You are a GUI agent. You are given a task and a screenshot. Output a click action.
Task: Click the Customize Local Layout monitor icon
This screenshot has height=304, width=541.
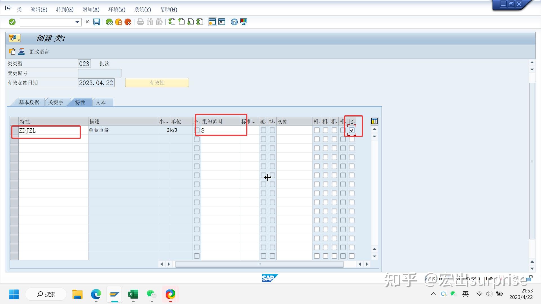coord(244,22)
